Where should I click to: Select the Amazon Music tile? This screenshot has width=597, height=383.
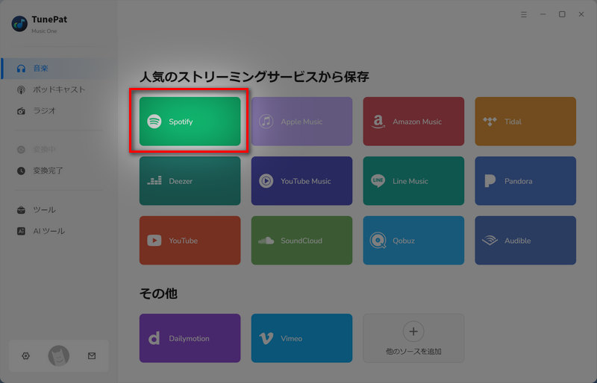click(413, 121)
